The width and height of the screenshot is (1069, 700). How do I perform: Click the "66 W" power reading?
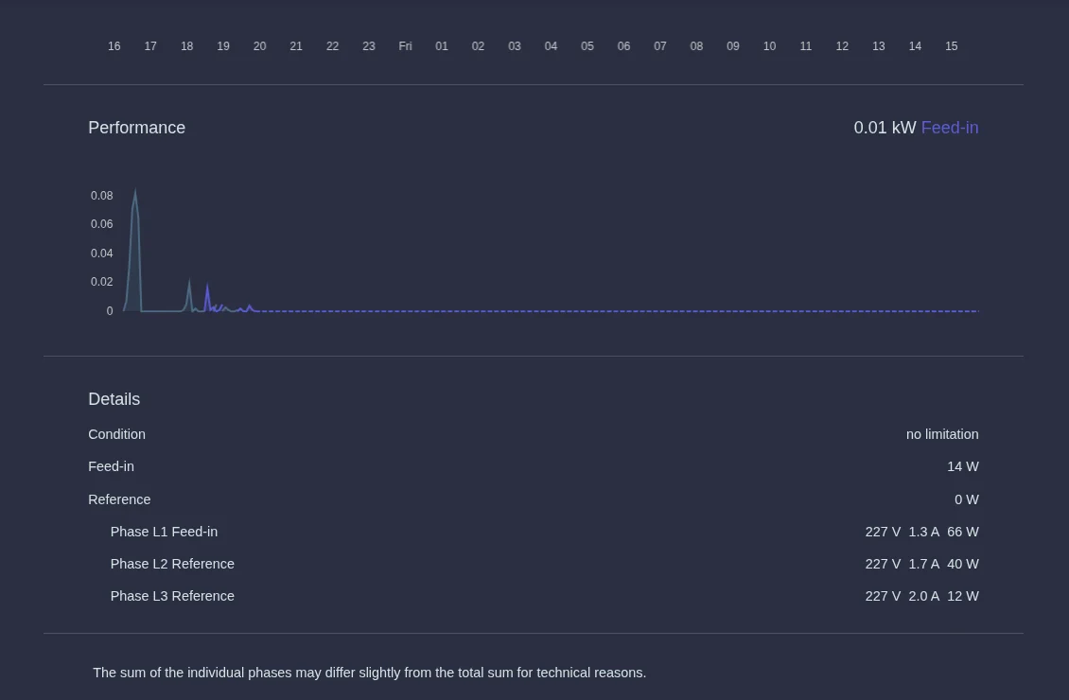pyautogui.click(x=963, y=532)
